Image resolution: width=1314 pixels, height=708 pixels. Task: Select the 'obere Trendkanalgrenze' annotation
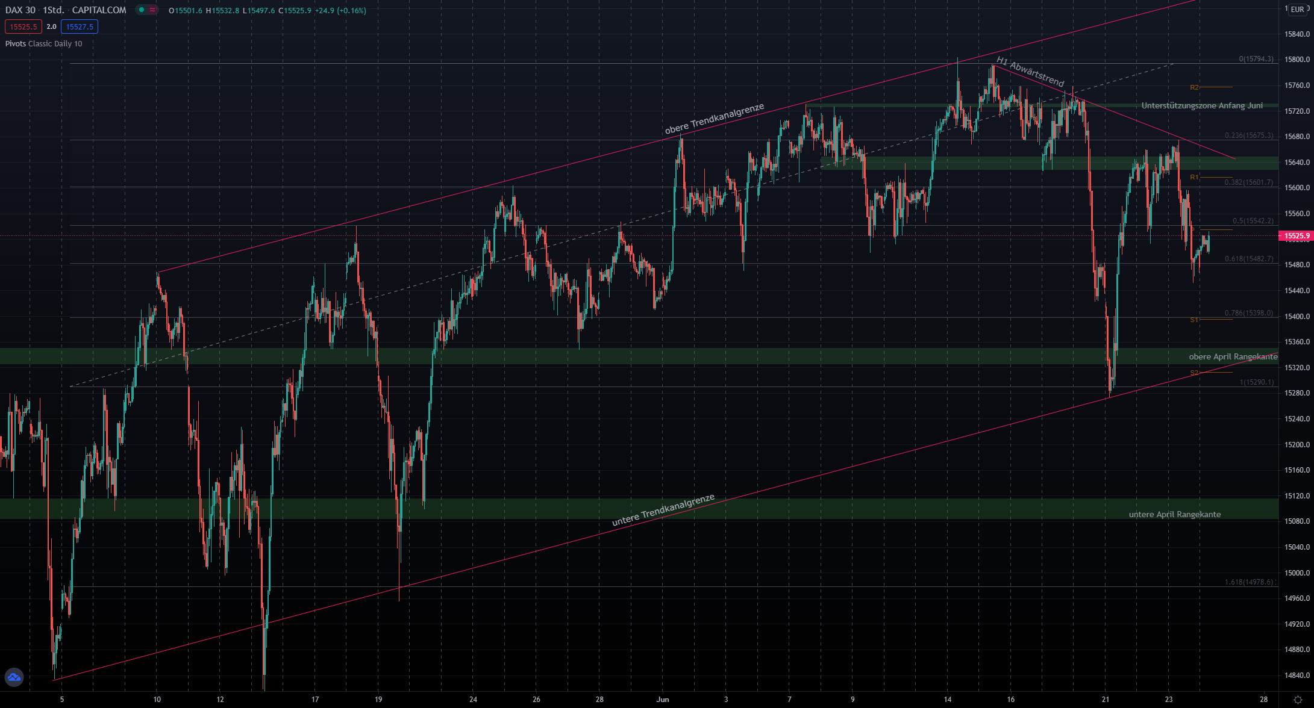[x=714, y=119]
